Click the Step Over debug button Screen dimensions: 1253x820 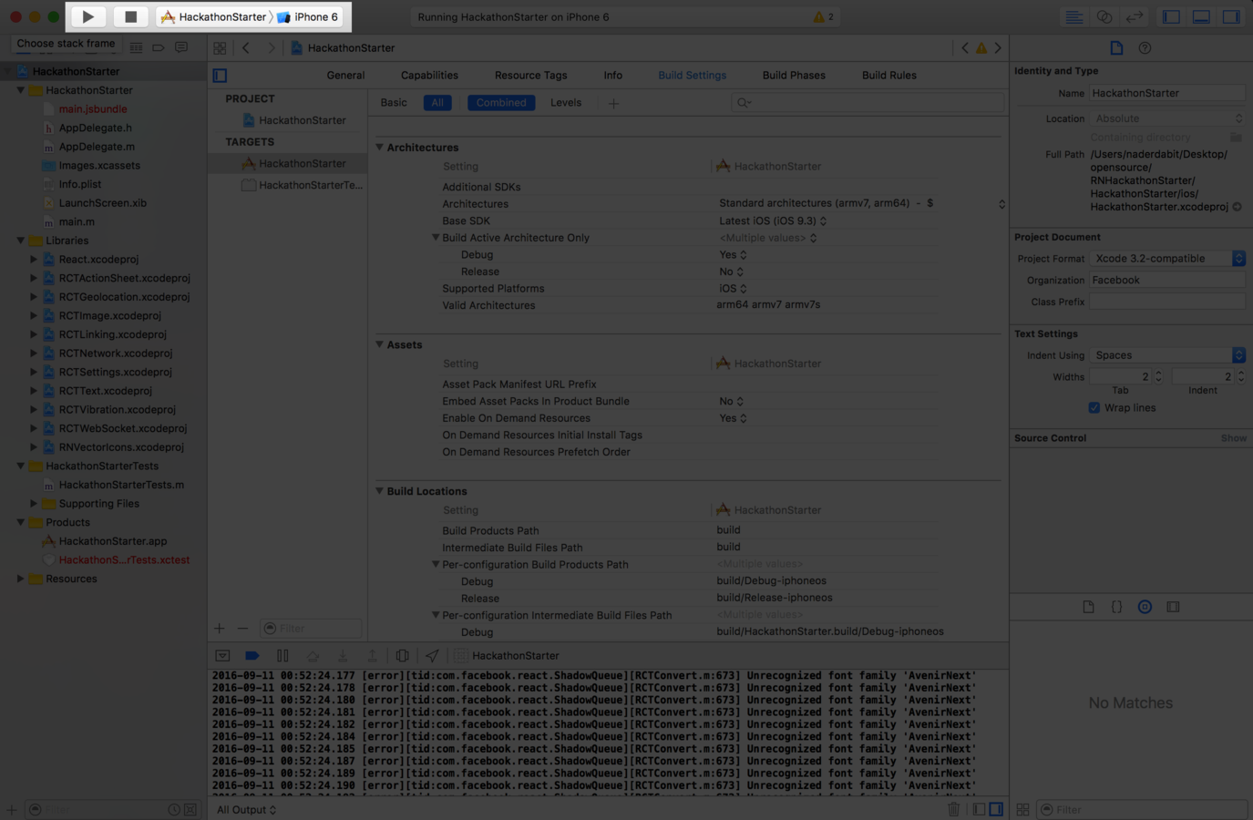[313, 656]
